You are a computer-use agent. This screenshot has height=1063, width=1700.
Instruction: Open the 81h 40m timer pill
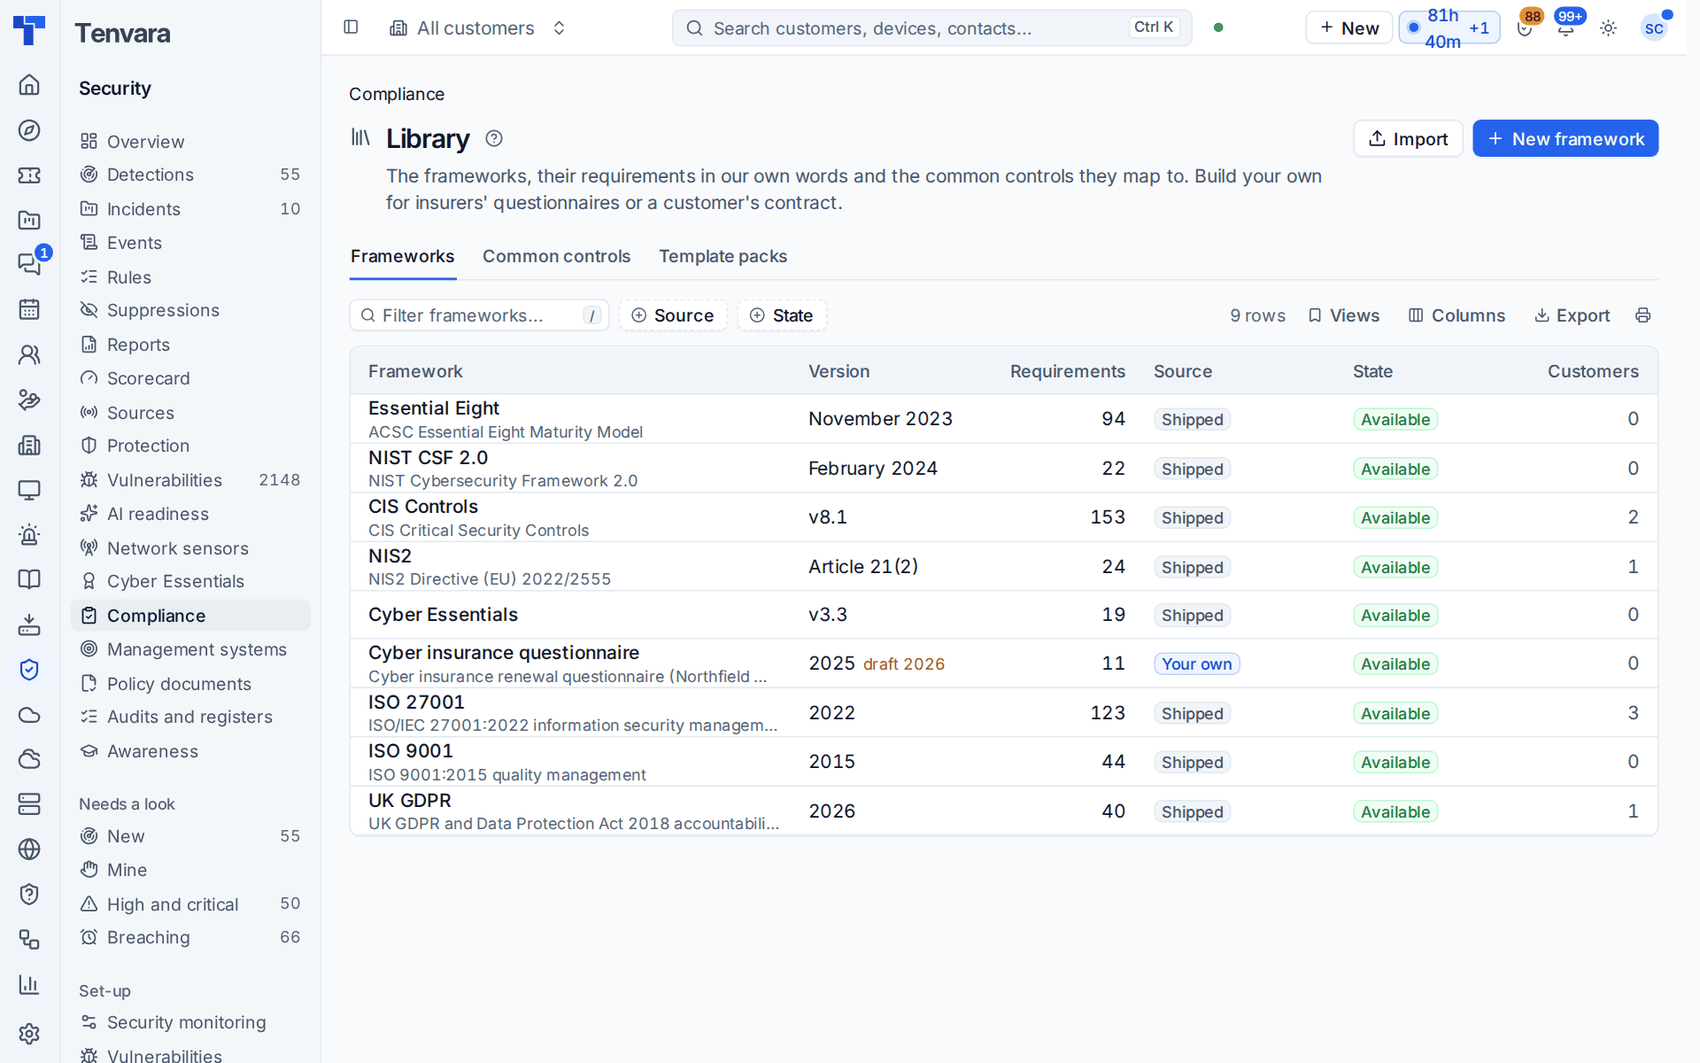(x=1449, y=28)
